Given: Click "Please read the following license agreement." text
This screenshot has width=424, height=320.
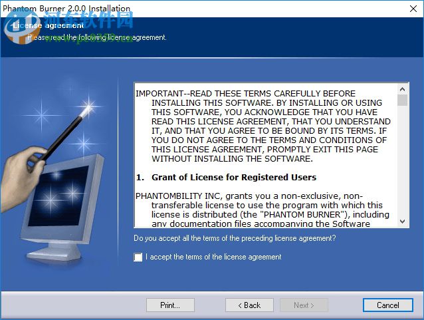Looking at the screenshot, I should point(97,37).
